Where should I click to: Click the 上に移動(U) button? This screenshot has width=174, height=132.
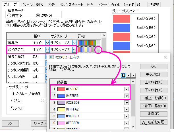click(154, 82)
